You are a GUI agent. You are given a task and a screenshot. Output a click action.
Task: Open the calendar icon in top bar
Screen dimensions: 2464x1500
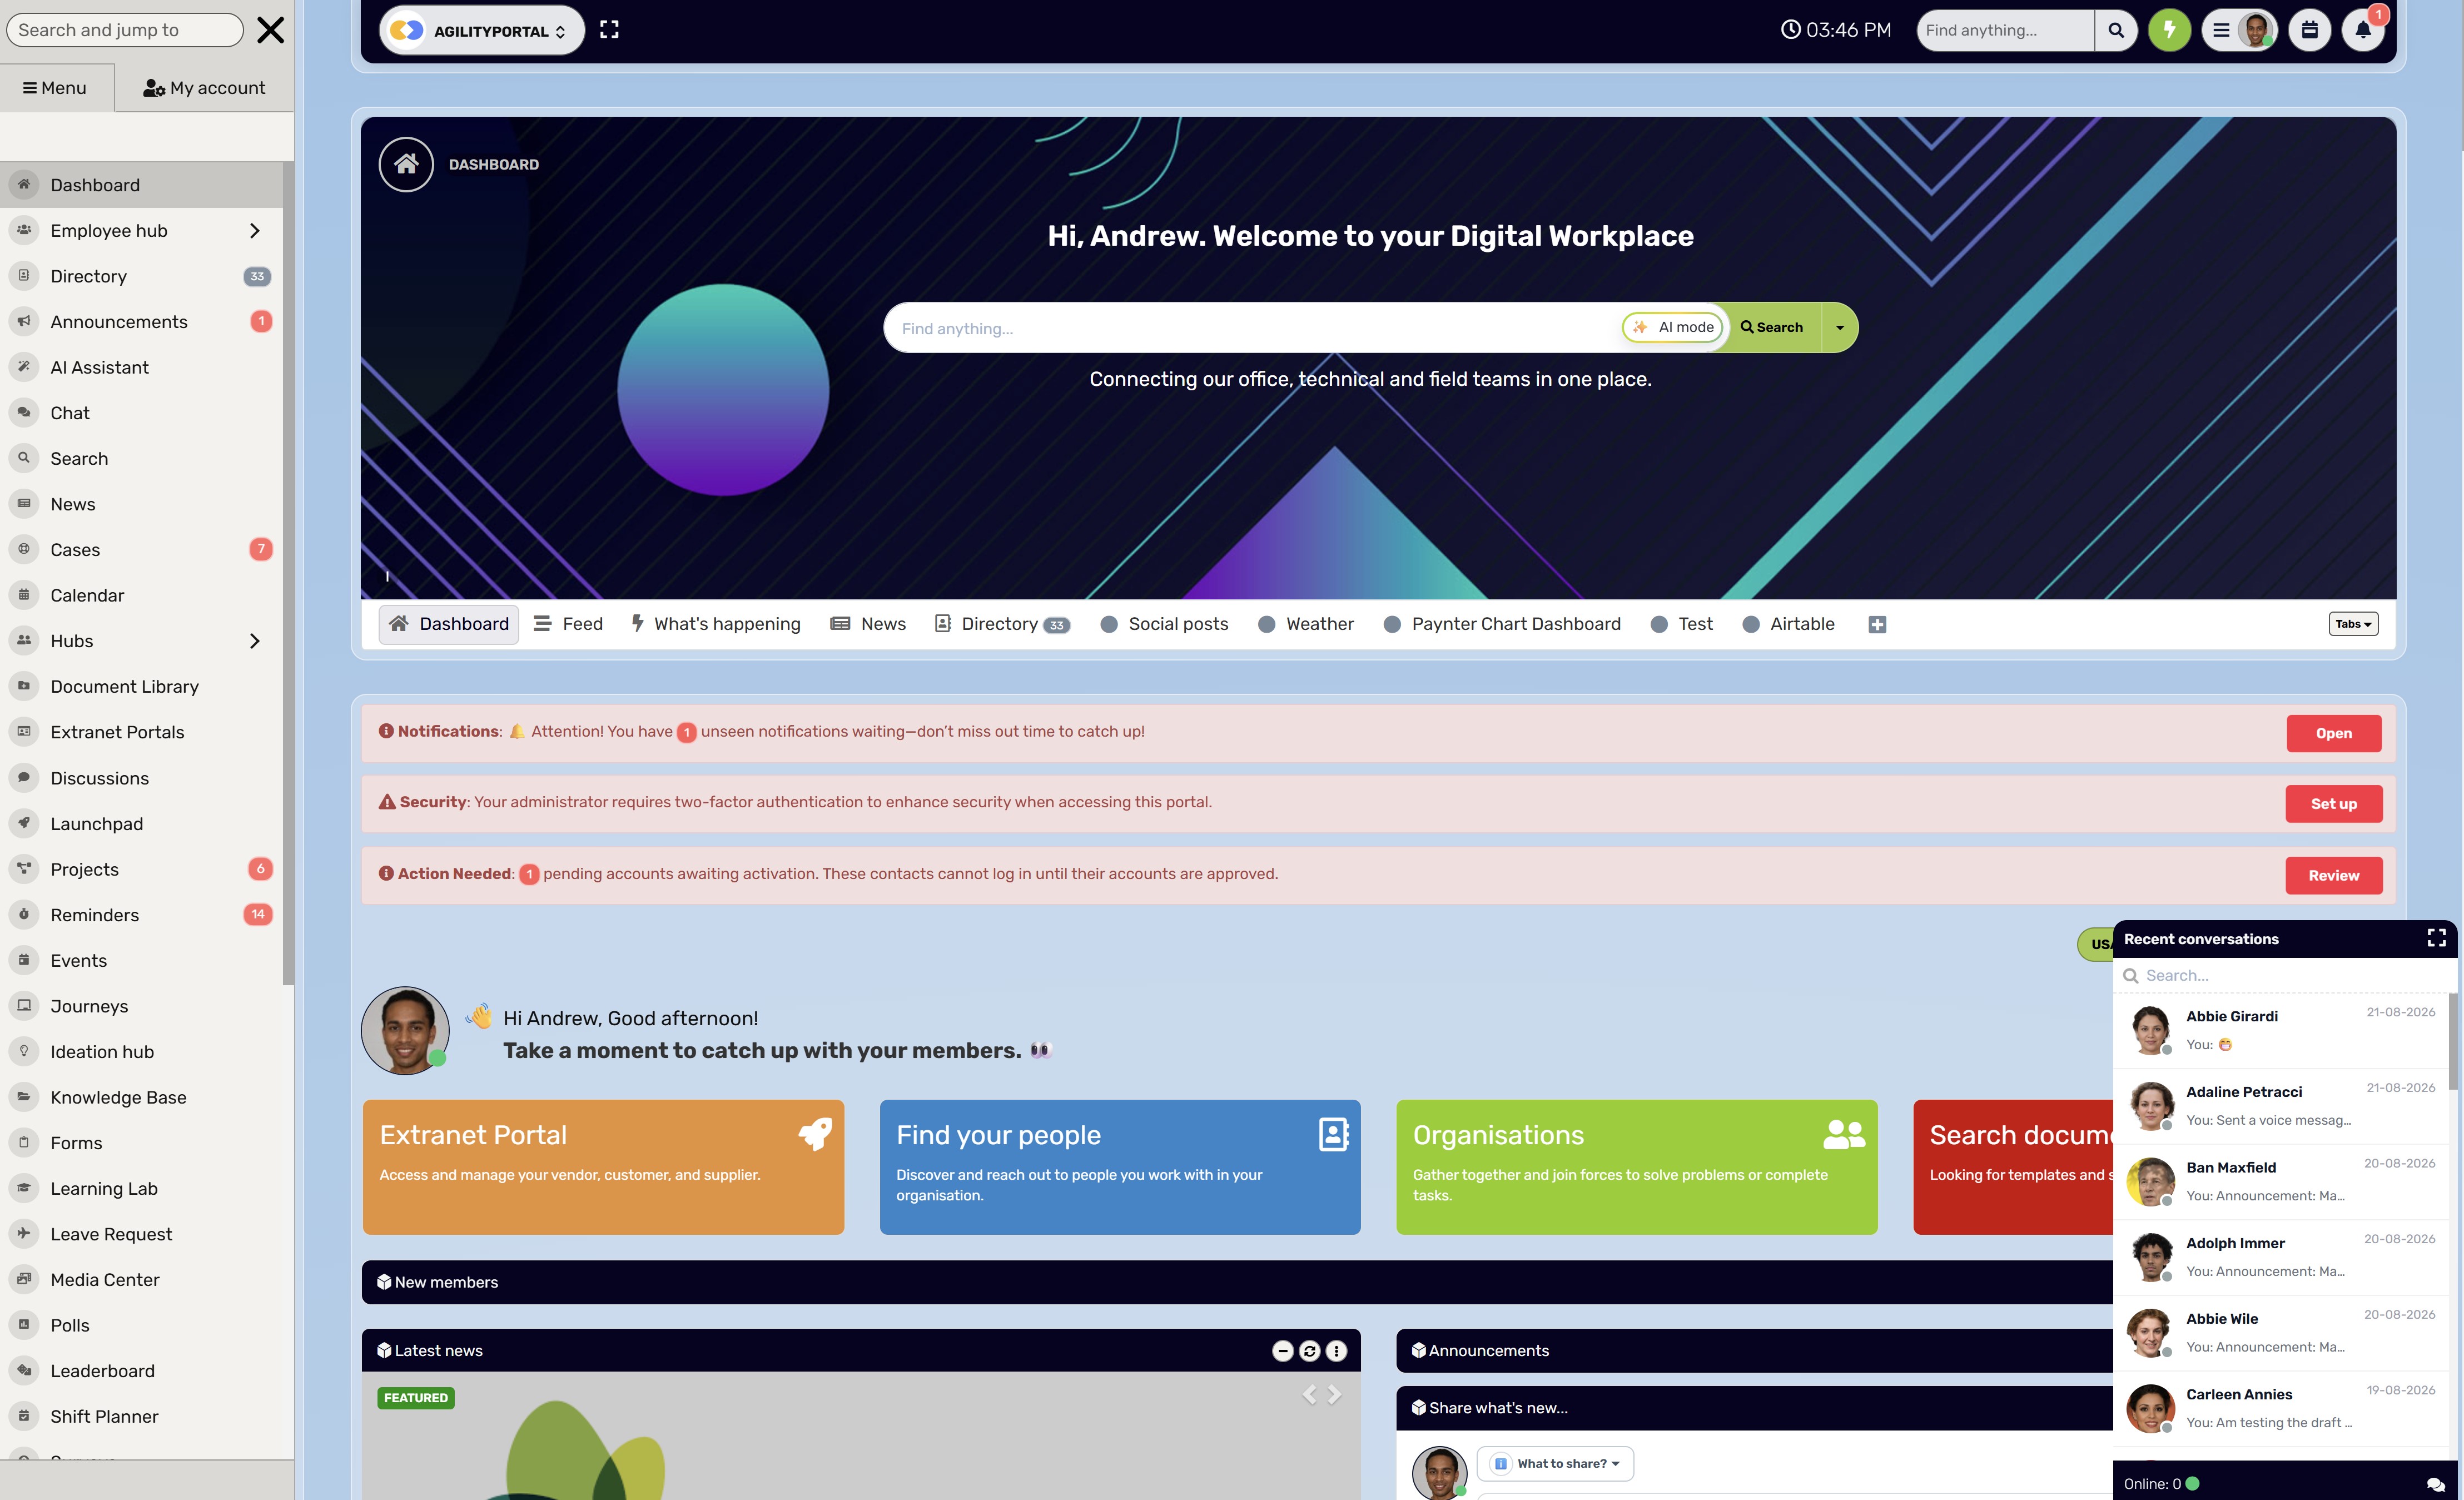point(2309,30)
